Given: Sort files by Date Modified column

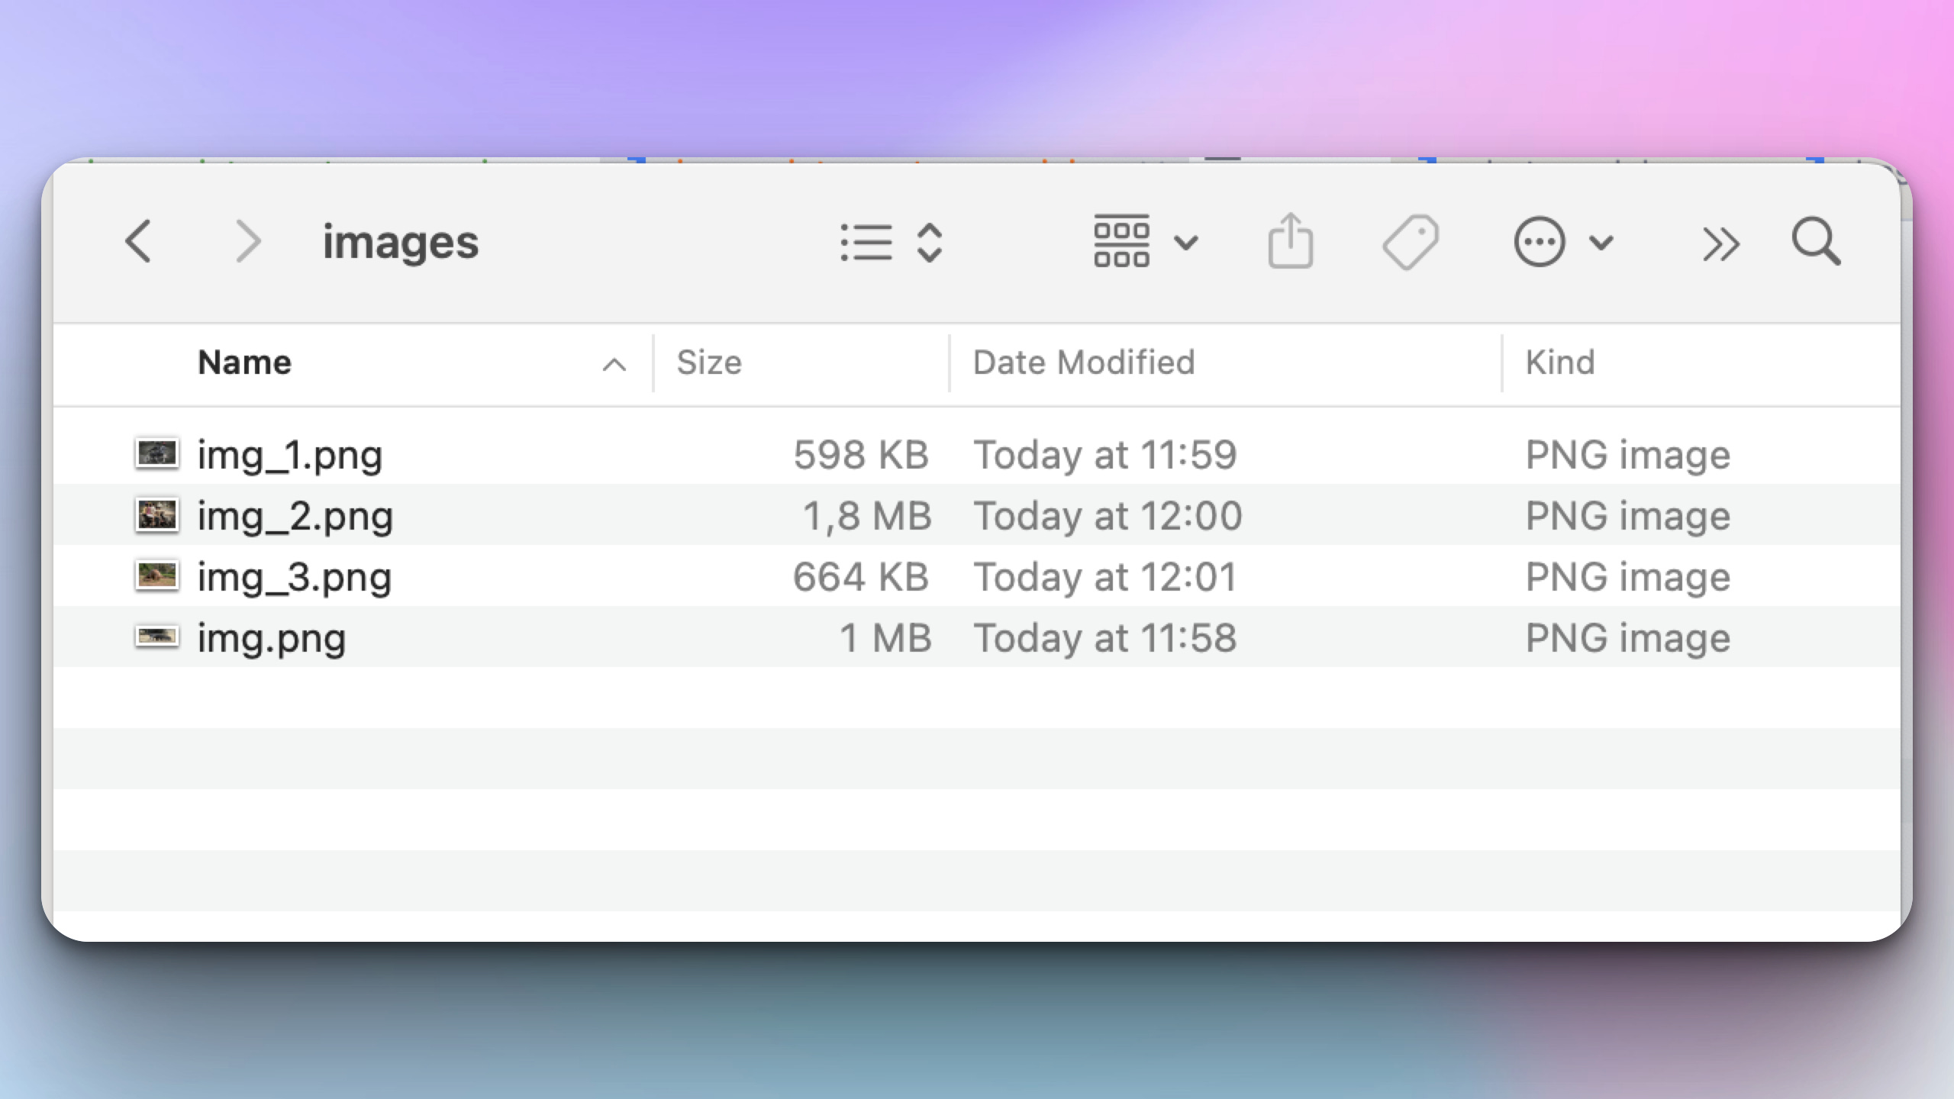Looking at the screenshot, I should click(1082, 362).
